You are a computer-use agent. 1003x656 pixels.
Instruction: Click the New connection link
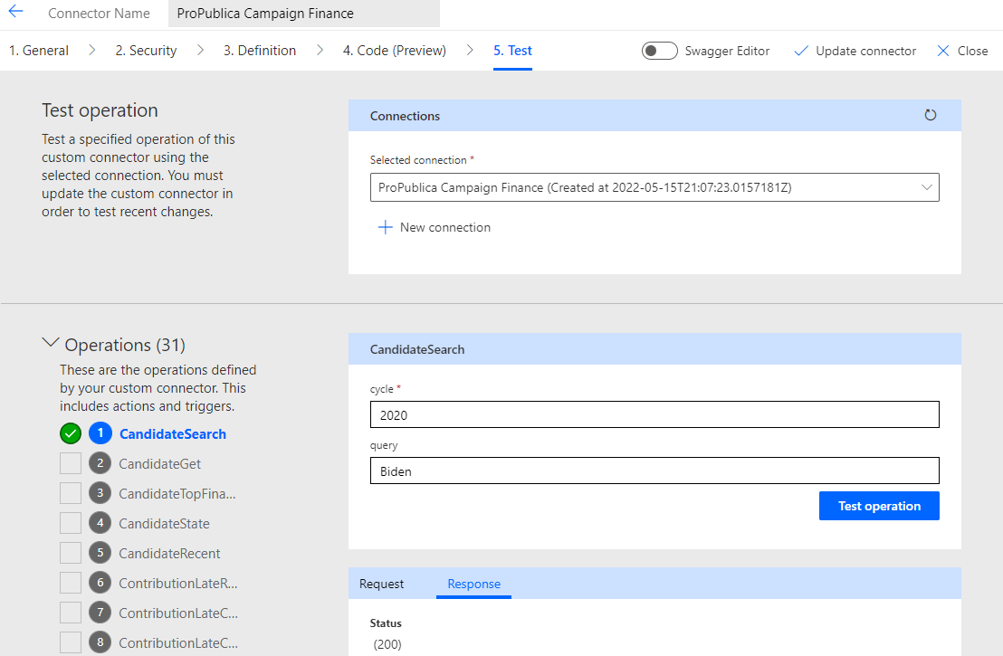(445, 227)
